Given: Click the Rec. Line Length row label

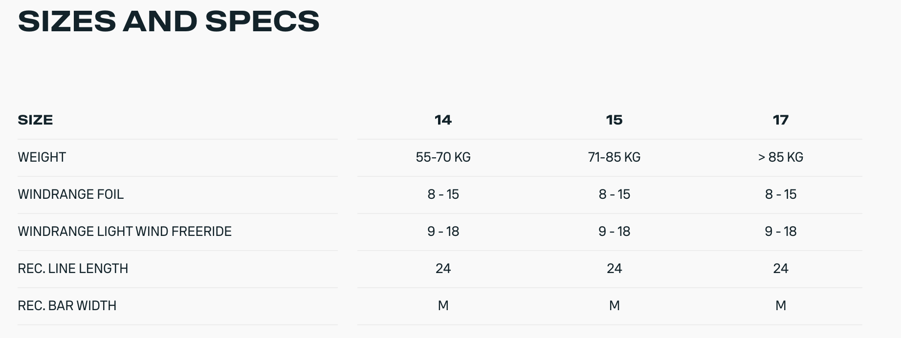Looking at the screenshot, I should tap(73, 269).
